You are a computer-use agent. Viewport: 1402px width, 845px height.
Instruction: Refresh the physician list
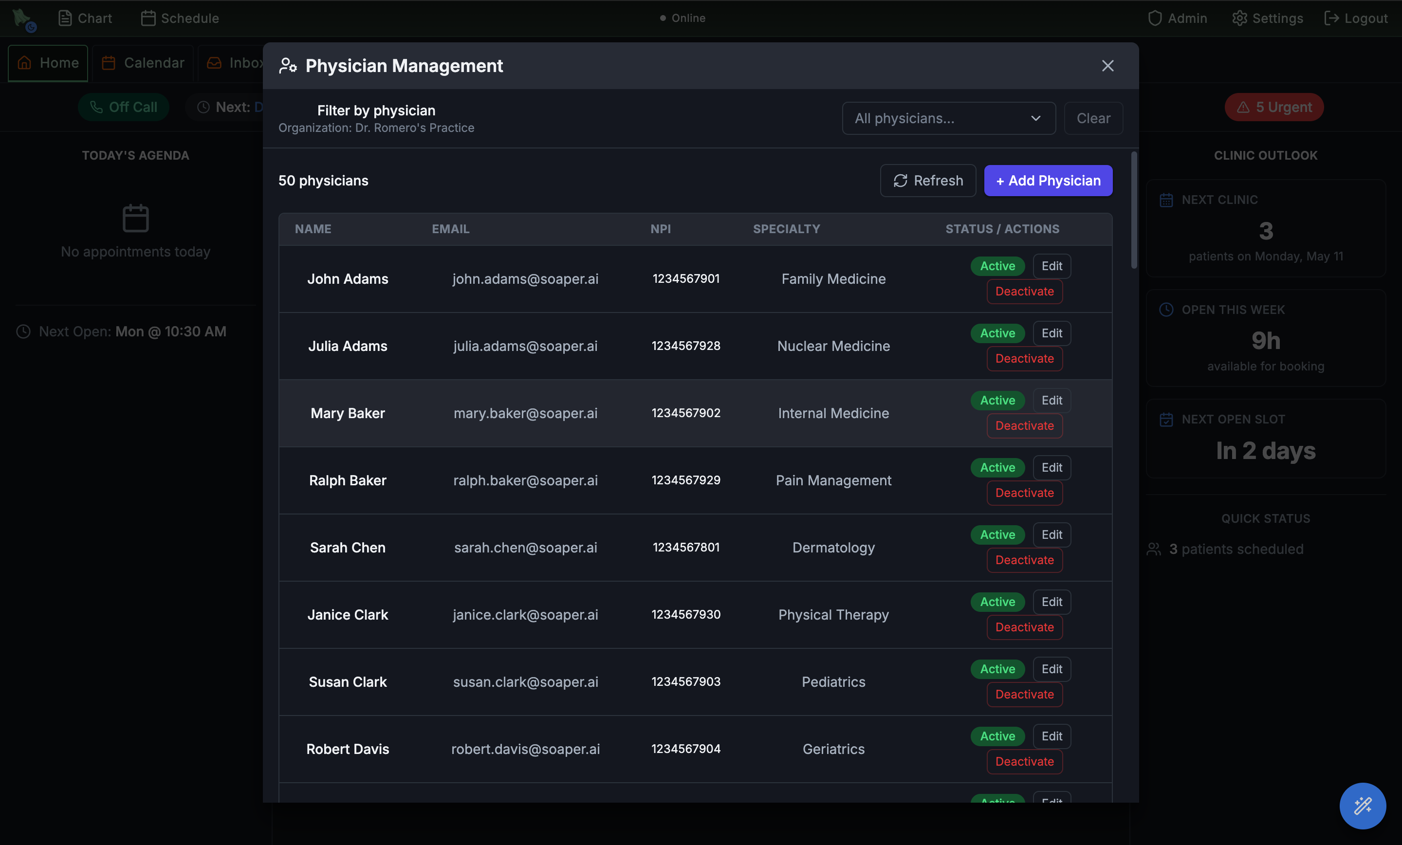[928, 181]
